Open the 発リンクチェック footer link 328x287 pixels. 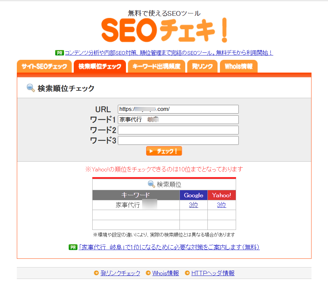click(x=120, y=273)
